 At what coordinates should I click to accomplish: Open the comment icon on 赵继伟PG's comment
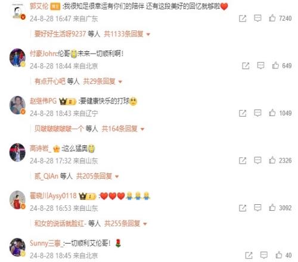point(257,113)
